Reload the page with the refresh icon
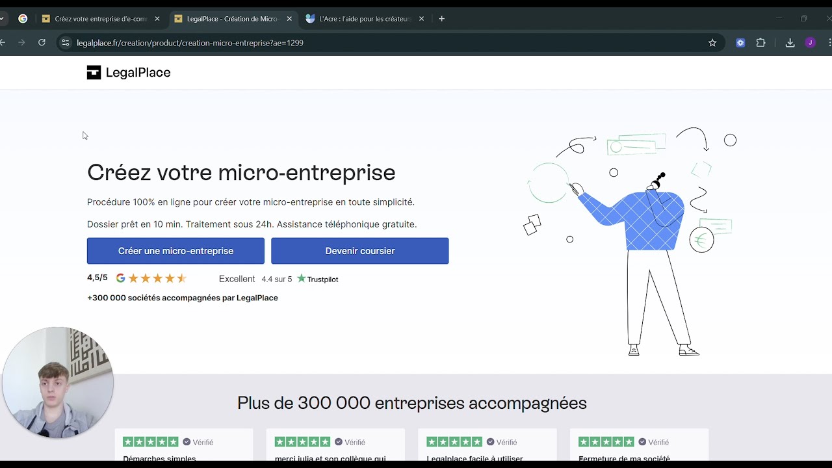The width and height of the screenshot is (832, 468). (x=42, y=43)
